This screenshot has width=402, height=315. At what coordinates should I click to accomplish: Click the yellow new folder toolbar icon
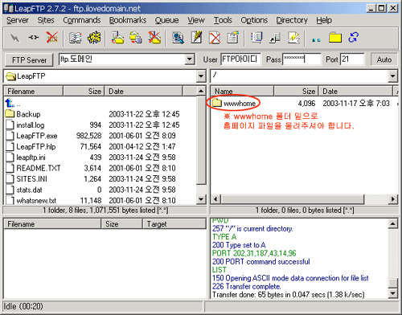point(335,38)
